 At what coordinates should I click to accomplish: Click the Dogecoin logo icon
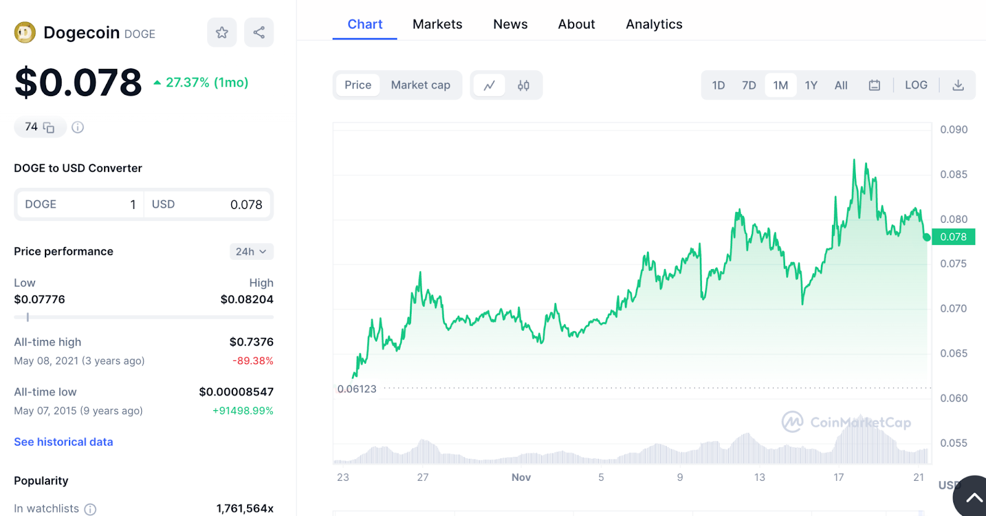click(x=25, y=33)
